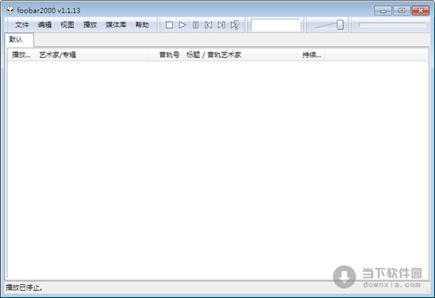Open the 文件 menu
This screenshot has width=435, height=298.
(22, 25)
